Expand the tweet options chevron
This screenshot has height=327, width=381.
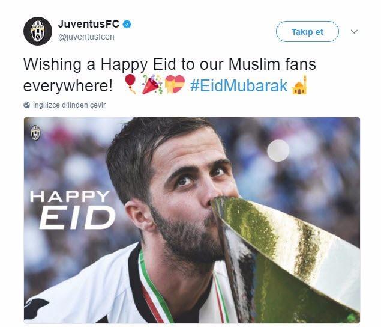[x=354, y=32]
